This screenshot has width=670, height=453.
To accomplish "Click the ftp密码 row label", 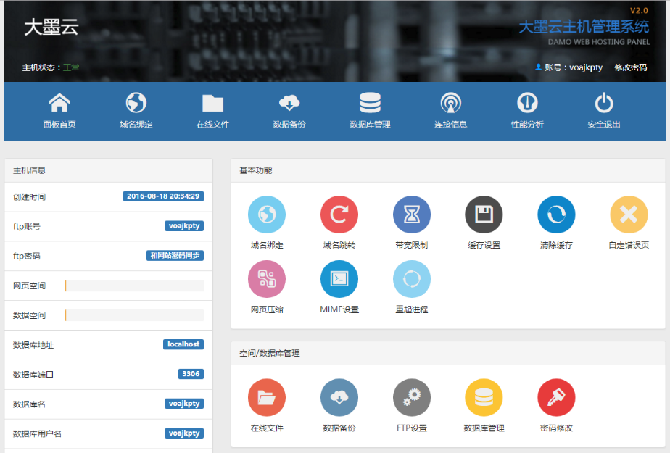I will [27, 256].
